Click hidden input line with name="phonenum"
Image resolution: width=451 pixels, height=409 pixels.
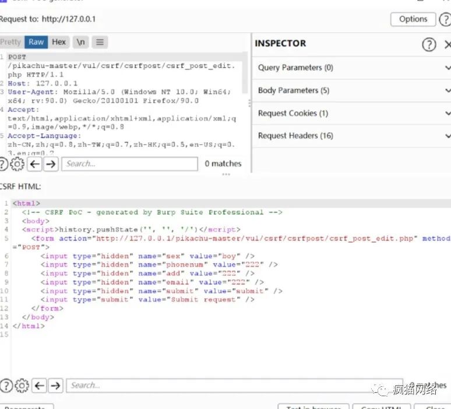click(159, 265)
